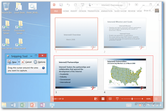Click the 100% zoom level
This screenshot has height=111, width=166.
pos(148,99)
